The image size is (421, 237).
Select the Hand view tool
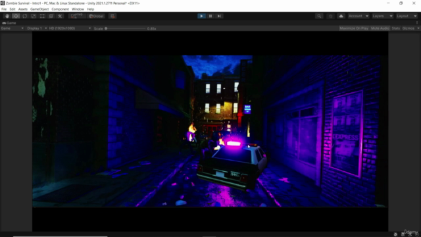pyautogui.click(x=7, y=16)
